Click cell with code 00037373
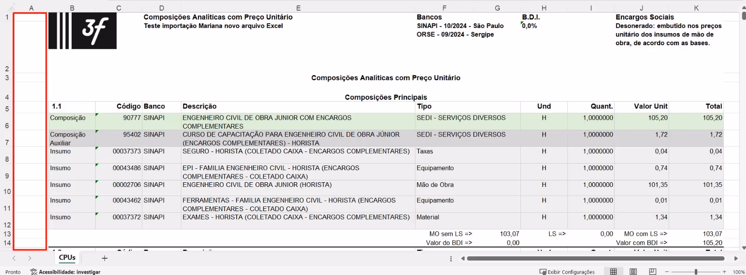The image size is (746, 275). 119,155
